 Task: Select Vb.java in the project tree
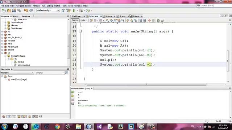(x=21, y=62)
